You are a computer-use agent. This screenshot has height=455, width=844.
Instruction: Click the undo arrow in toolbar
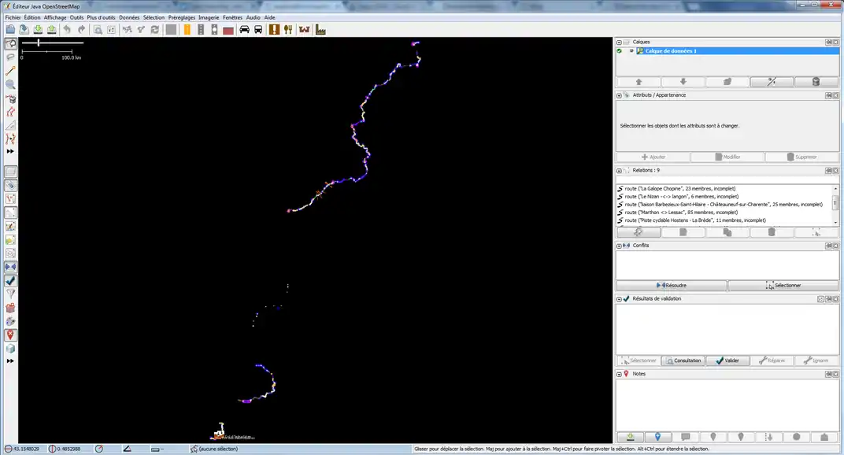pyautogui.click(x=67, y=30)
